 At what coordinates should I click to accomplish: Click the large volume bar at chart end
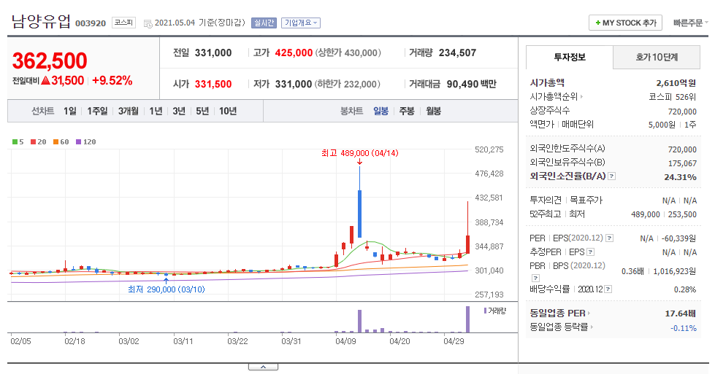click(x=468, y=319)
